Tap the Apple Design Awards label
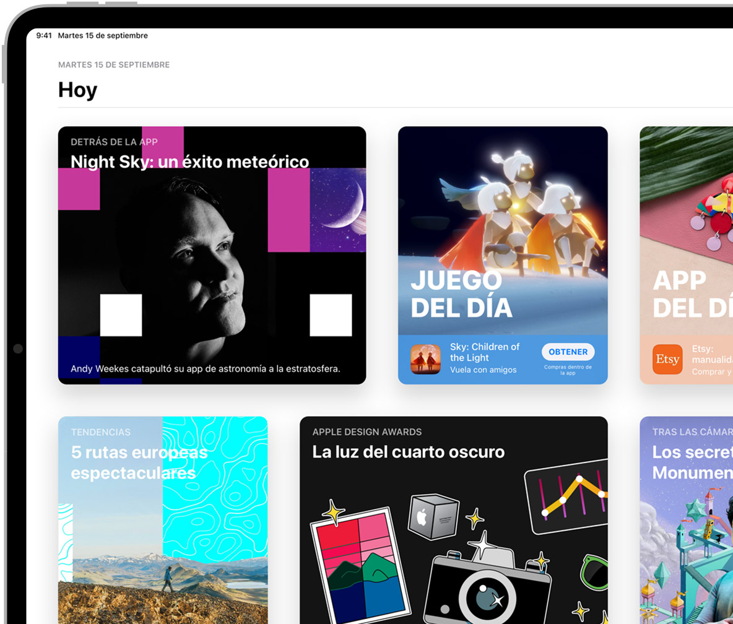This screenshot has height=624, width=733. pyautogui.click(x=366, y=432)
